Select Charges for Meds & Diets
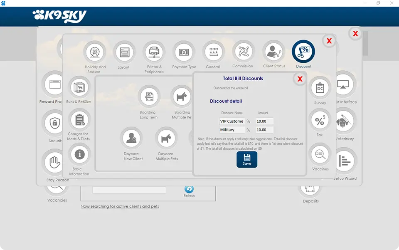 [79, 120]
